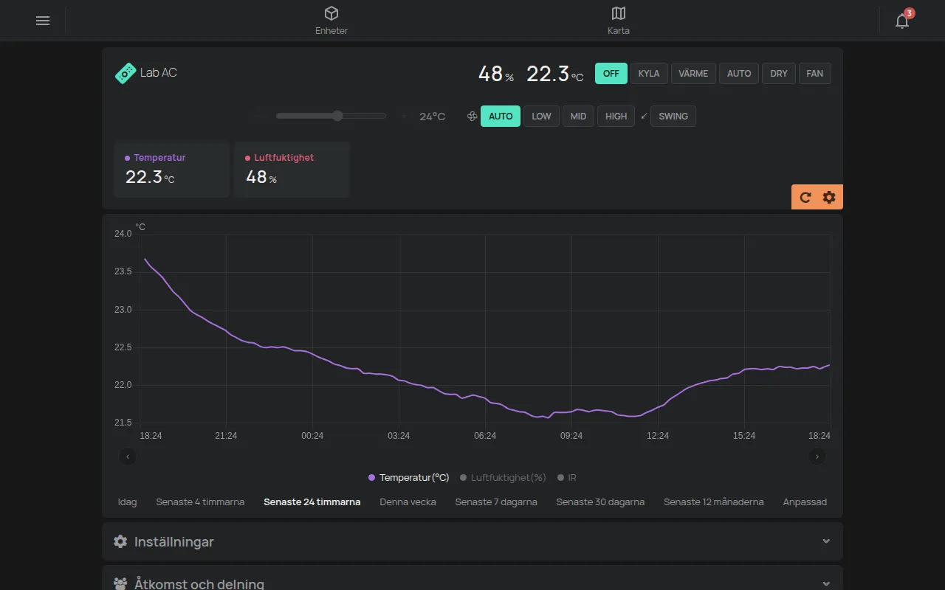Set the AC mode to DRY
945x590 pixels.
pos(779,74)
